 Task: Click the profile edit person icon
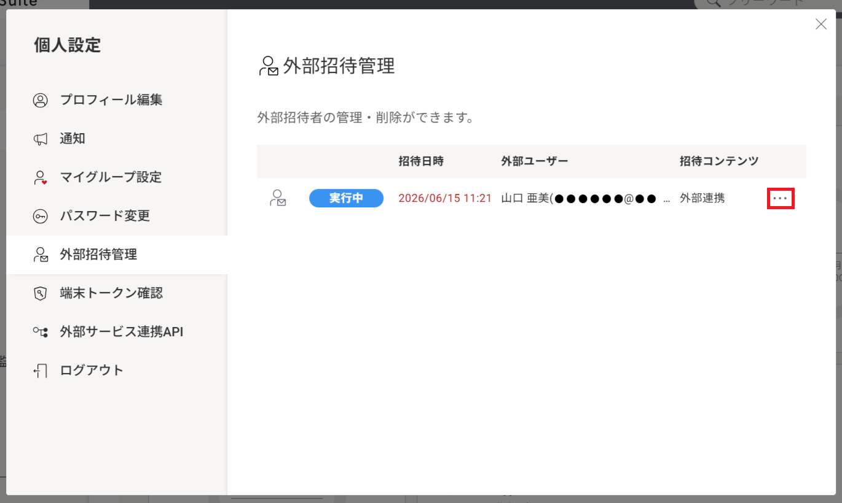tap(41, 101)
